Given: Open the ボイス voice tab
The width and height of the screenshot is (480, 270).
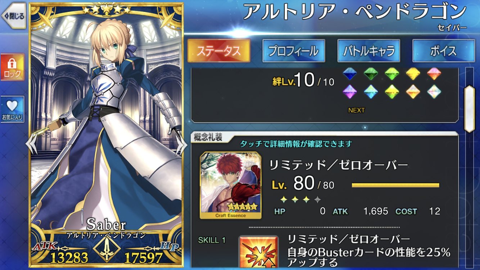Looking at the screenshot, I should [x=443, y=51].
